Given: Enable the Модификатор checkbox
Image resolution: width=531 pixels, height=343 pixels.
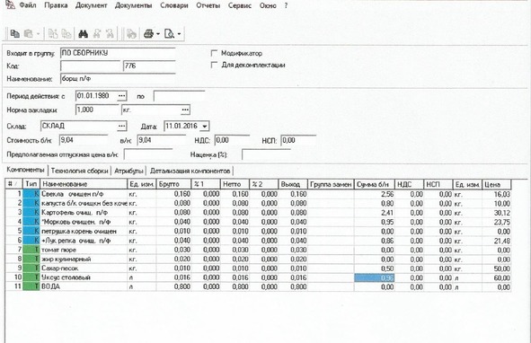Looking at the screenshot, I should click(214, 53).
